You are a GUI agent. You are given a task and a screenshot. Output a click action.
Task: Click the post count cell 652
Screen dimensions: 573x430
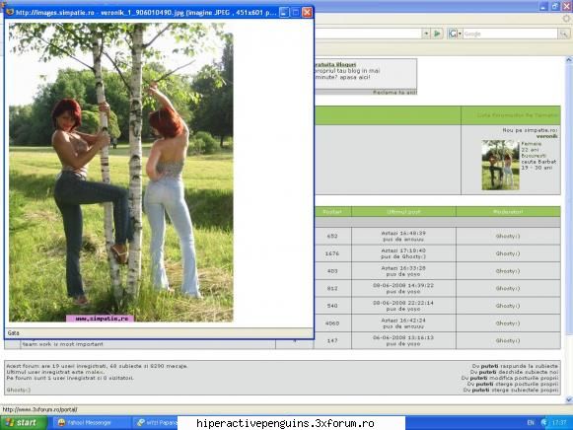(332, 236)
